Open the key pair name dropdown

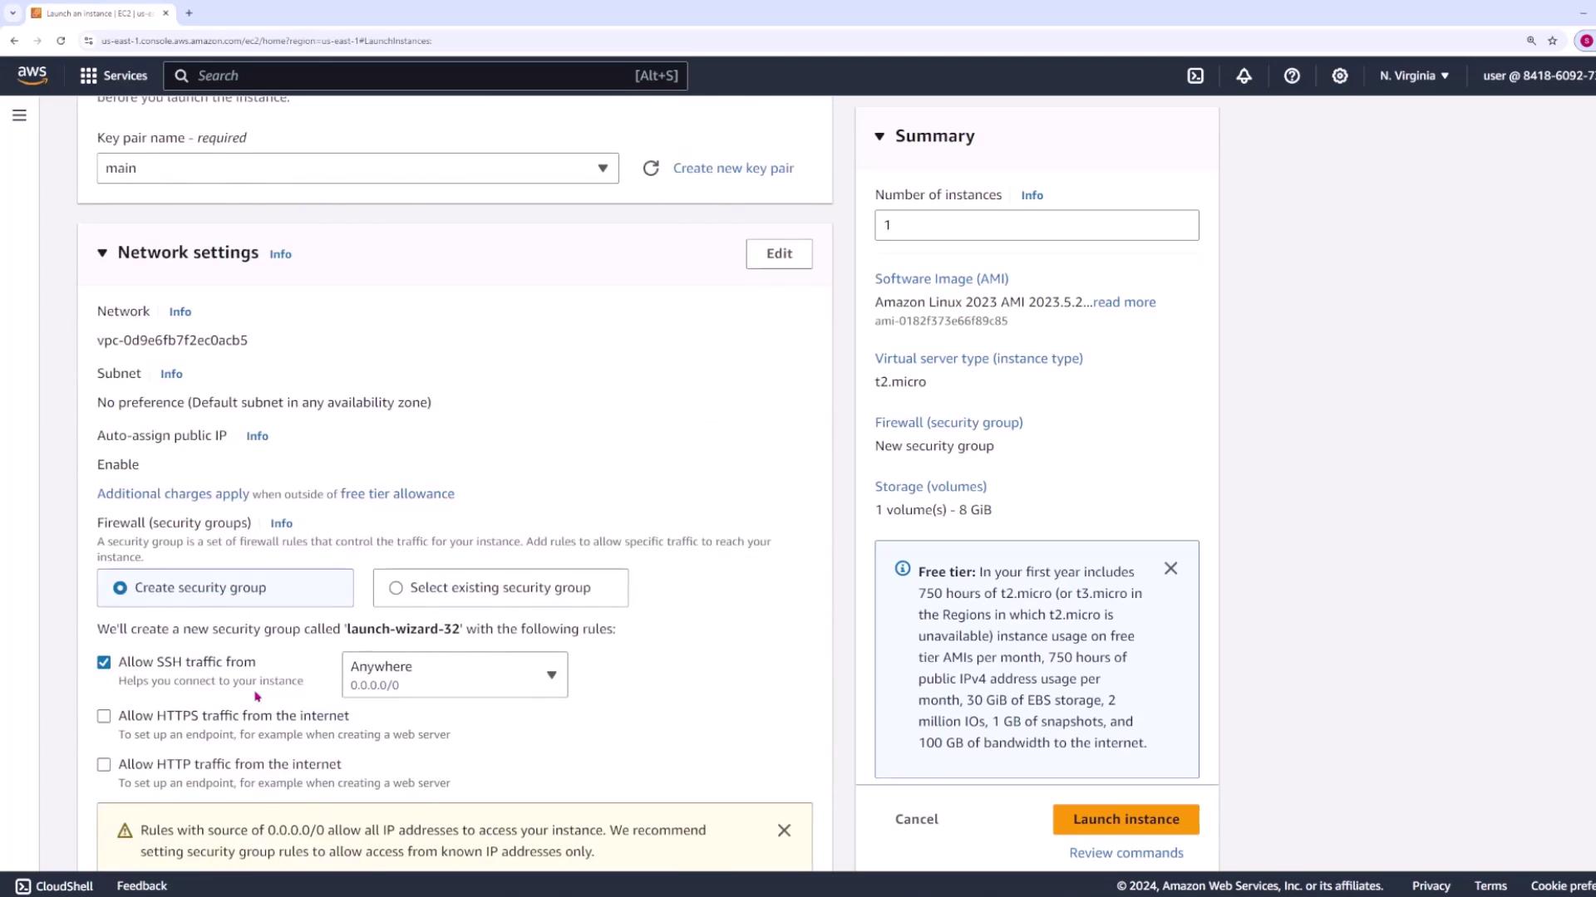(357, 169)
